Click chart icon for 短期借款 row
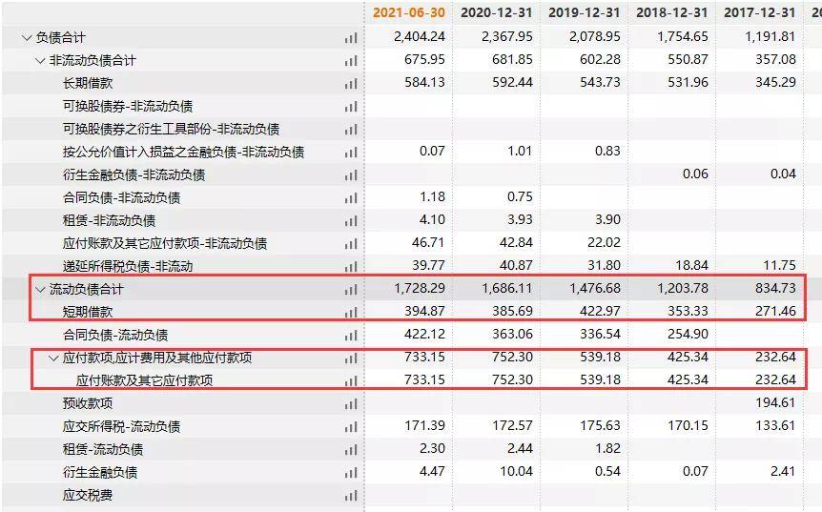This screenshot has height=512, width=822. (351, 313)
